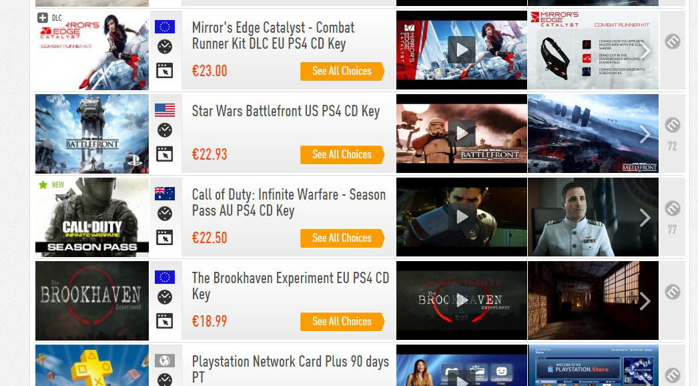Viewport: 698px width, 386px height.
Task: Click the Australian flag icon for Call of Duty
Action: pos(165,194)
